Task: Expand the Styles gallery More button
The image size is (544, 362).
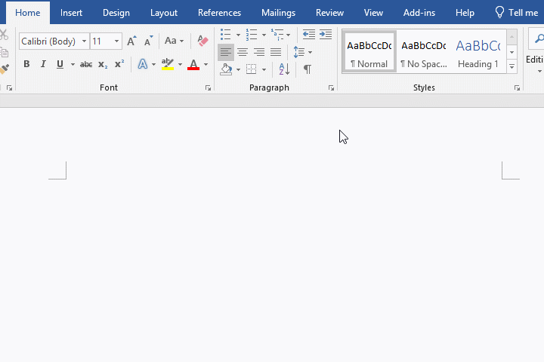Action: click(x=512, y=66)
